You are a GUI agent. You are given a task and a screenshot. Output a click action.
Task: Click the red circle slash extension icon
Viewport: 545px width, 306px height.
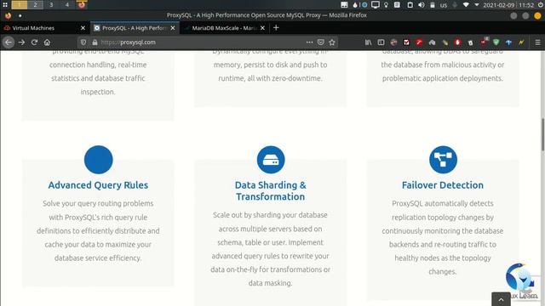click(x=419, y=42)
